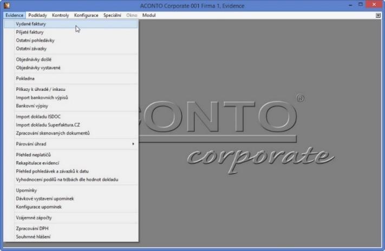The width and height of the screenshot is (385, 251).
Task: Minimize the ACONTO Corporate window
Action: coord(351,5)
